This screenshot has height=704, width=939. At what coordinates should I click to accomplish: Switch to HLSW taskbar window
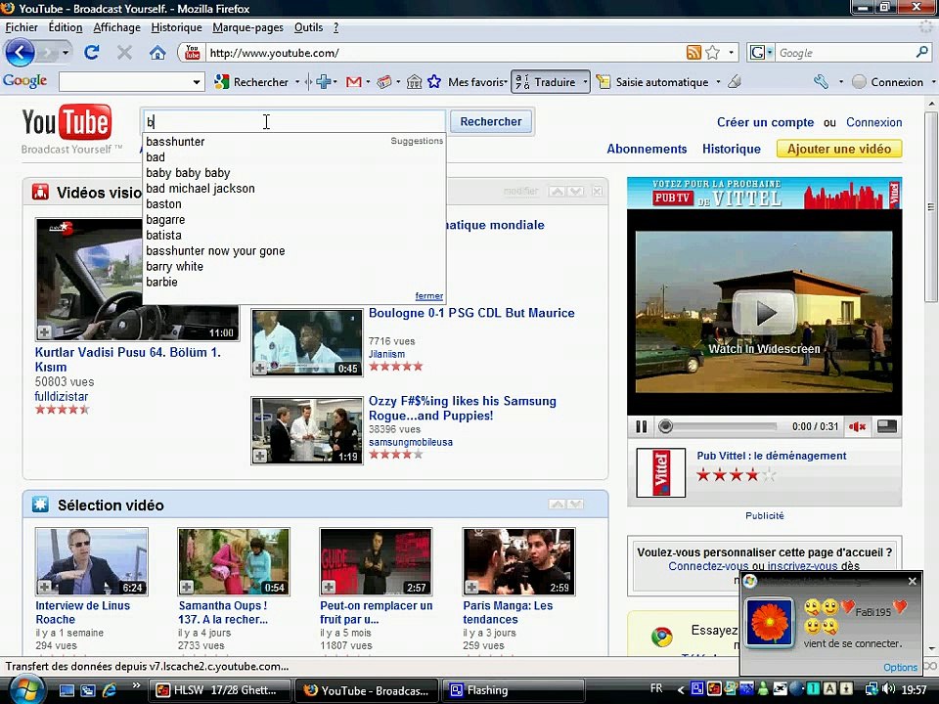click(x=220, y=690)
